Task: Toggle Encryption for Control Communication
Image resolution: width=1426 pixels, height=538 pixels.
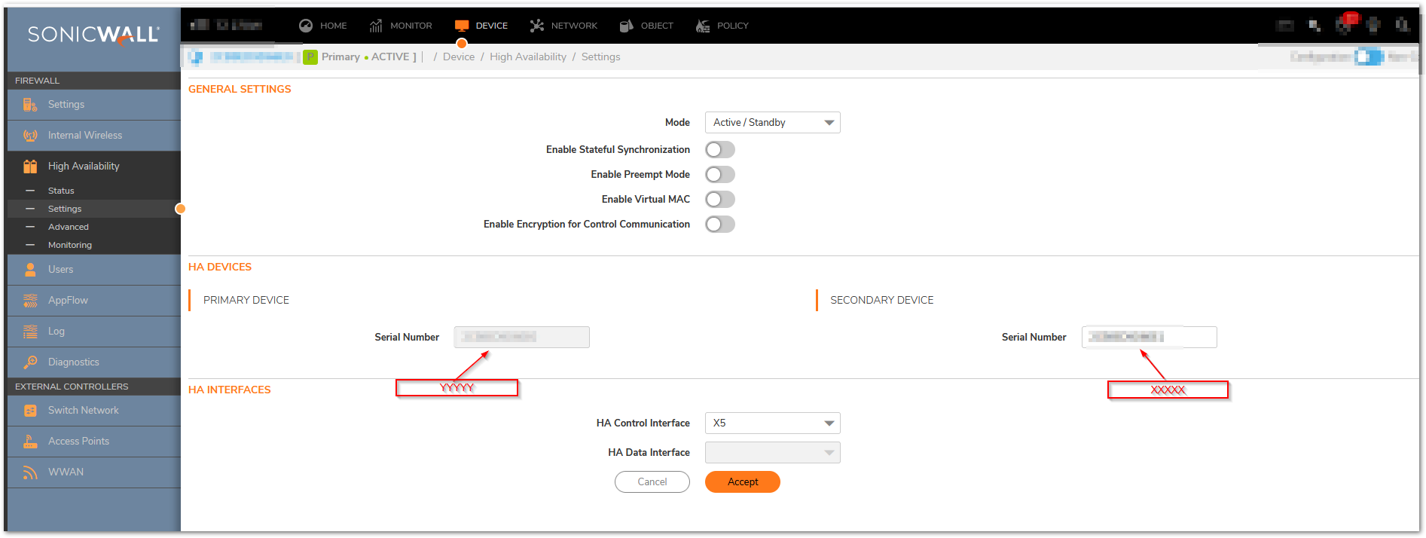Action: coord(719,225)
